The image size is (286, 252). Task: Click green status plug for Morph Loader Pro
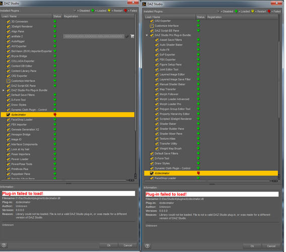pyautogui.click(x=198, y=104)
